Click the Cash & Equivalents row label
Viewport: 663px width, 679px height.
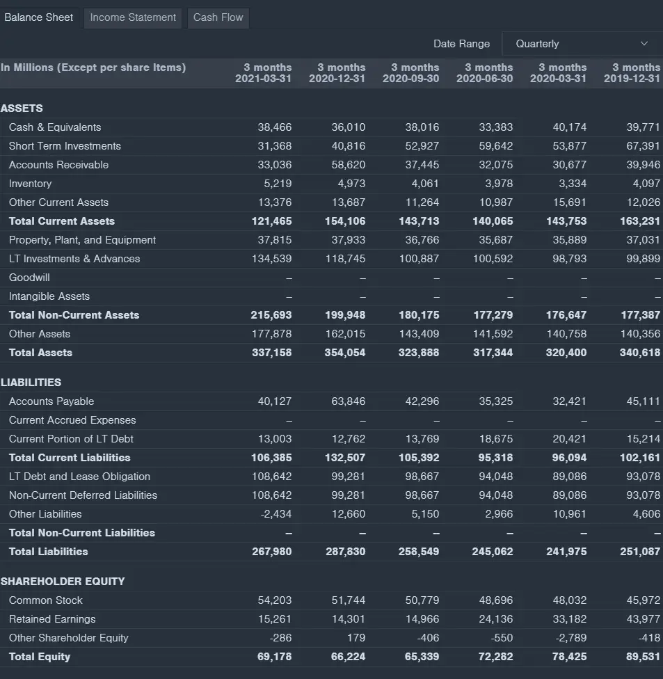tap(55, 127)
